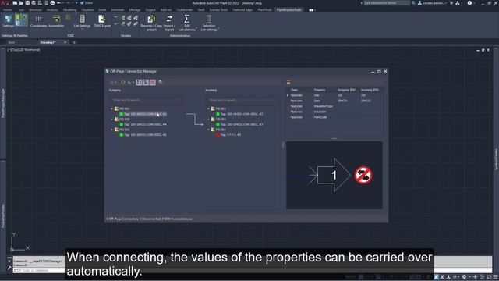Click the Share button in title bar
This screenshot has height=281, width=499.
87,3
